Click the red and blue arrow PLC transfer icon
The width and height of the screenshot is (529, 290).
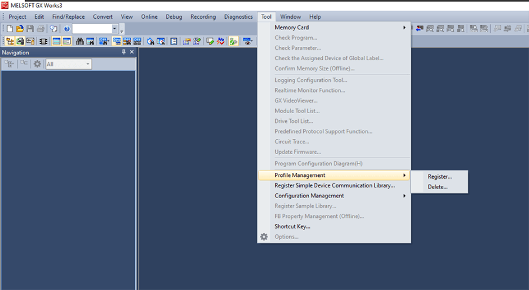tap(419, 29)
